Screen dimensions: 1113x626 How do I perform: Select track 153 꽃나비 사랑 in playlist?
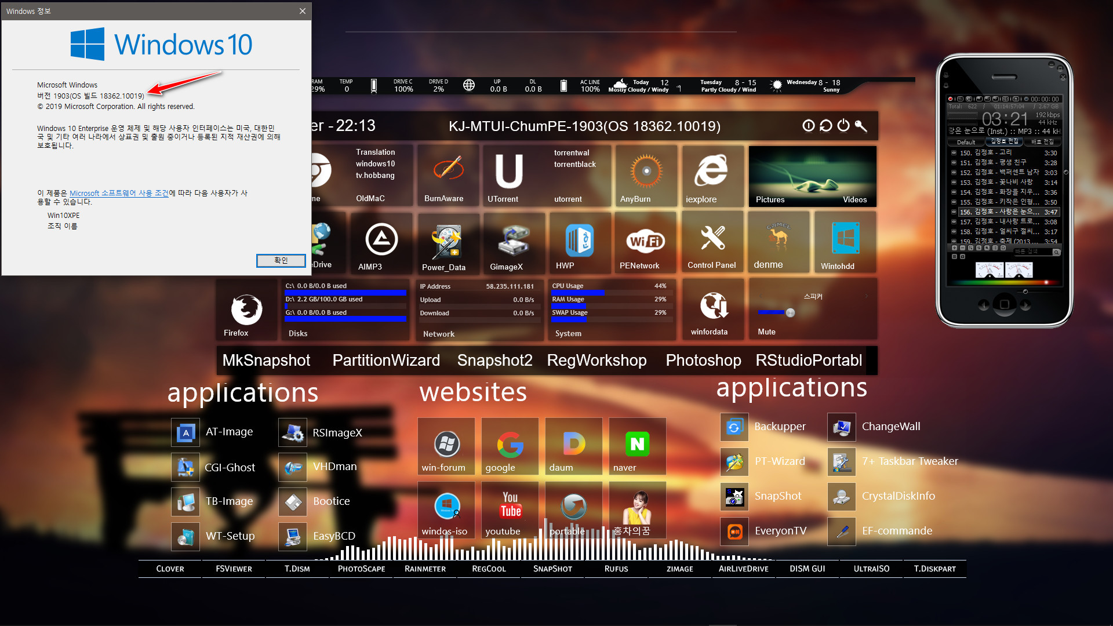(x=1007, y=182)
